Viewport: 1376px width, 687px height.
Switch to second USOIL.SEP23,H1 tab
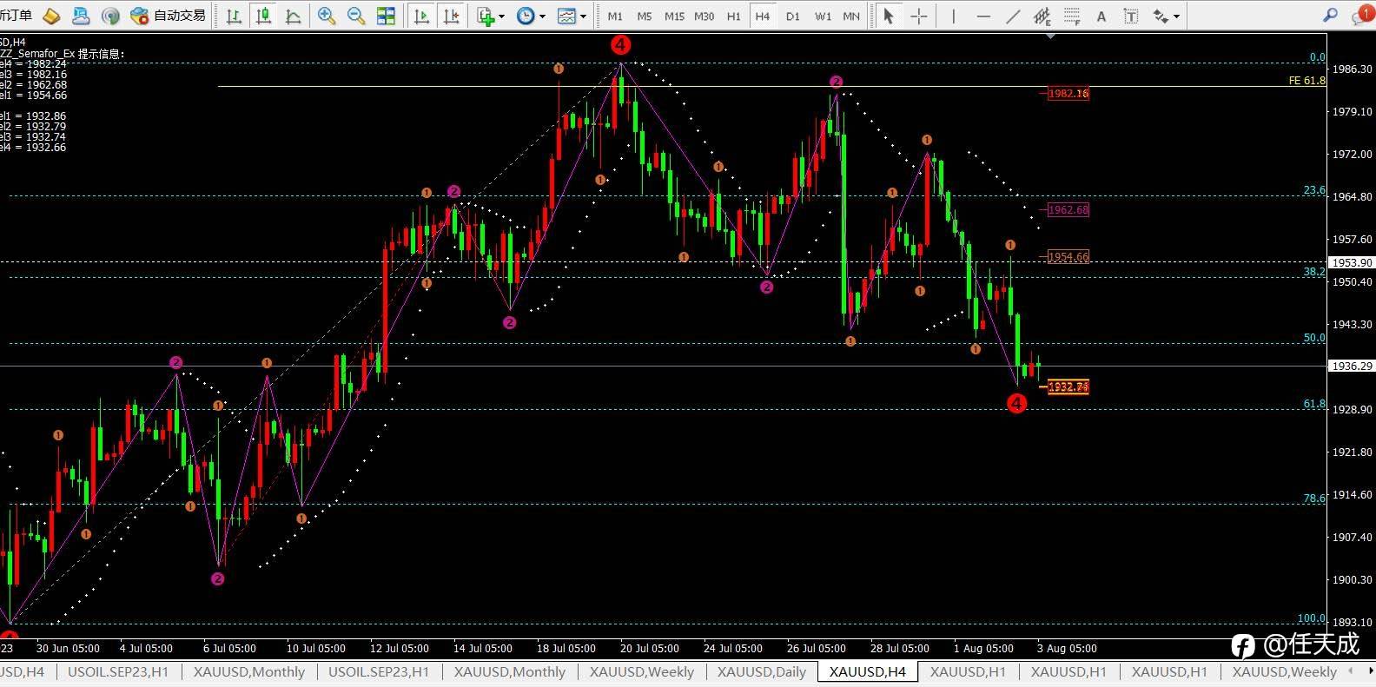click(379, 671)
